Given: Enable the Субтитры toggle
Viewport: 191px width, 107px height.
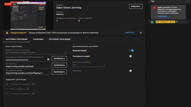Looking at the screenshot, I should point(130,71).
